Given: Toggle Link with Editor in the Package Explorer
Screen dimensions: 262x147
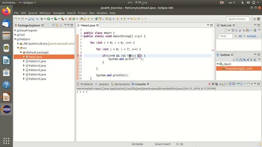Looking at the screenshot, I should coord(57,25).
